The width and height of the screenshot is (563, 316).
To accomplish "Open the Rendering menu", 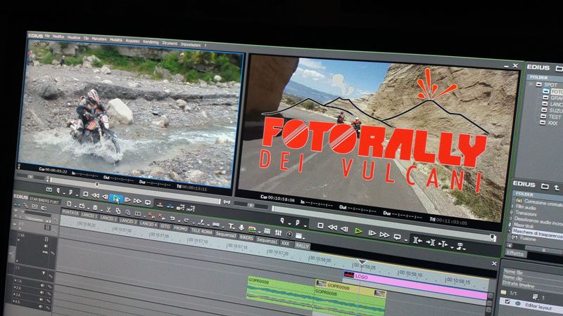I will coord(151,42).
